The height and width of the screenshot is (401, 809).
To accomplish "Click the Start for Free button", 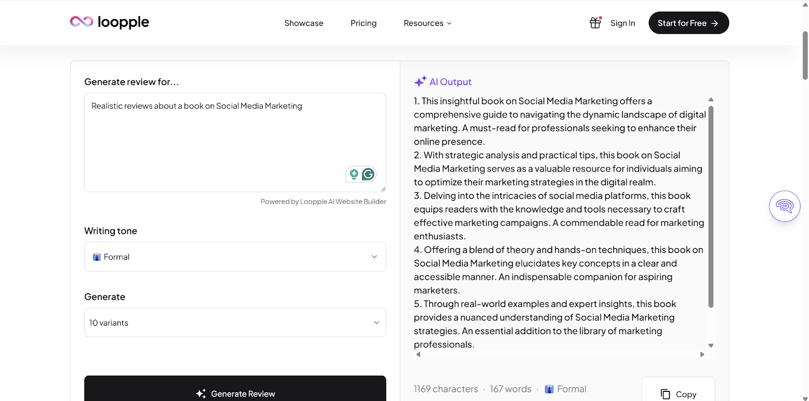I will click(x=689, y=23).
